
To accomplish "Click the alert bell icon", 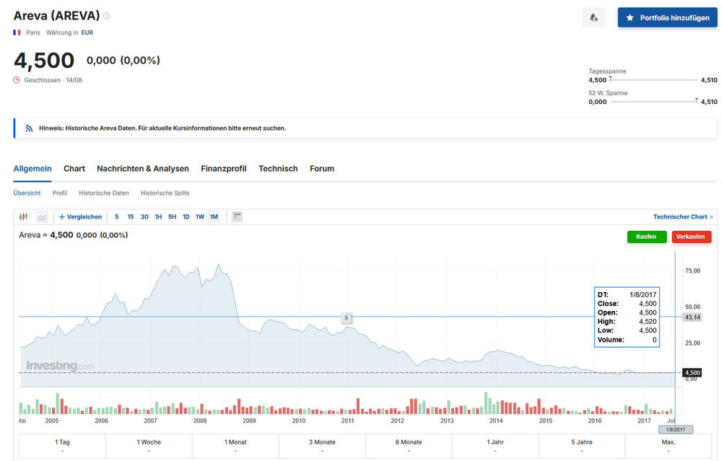I will coord(593,17).
